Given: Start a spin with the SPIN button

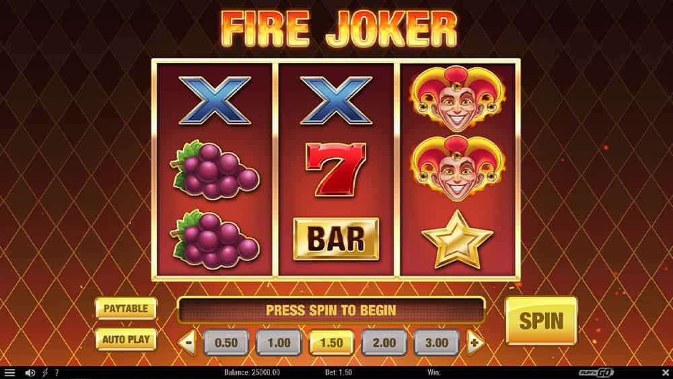Looking at the screenshot, I should click(541, 321).
